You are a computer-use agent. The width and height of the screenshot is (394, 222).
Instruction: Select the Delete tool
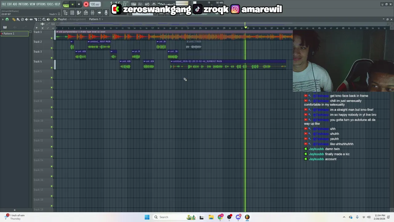(x=22, y=19)
